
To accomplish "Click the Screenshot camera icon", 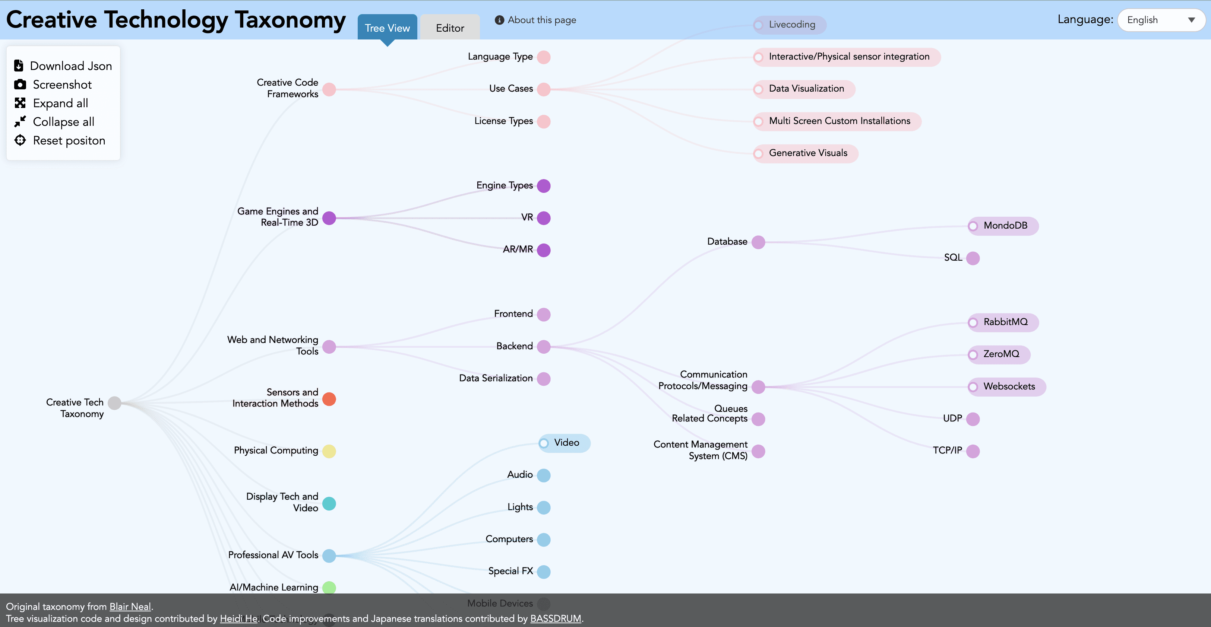I will pos(20,85).
